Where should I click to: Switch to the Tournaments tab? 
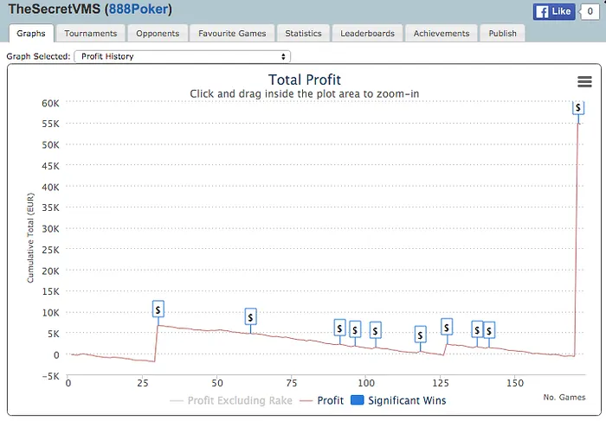click(91, 34)
